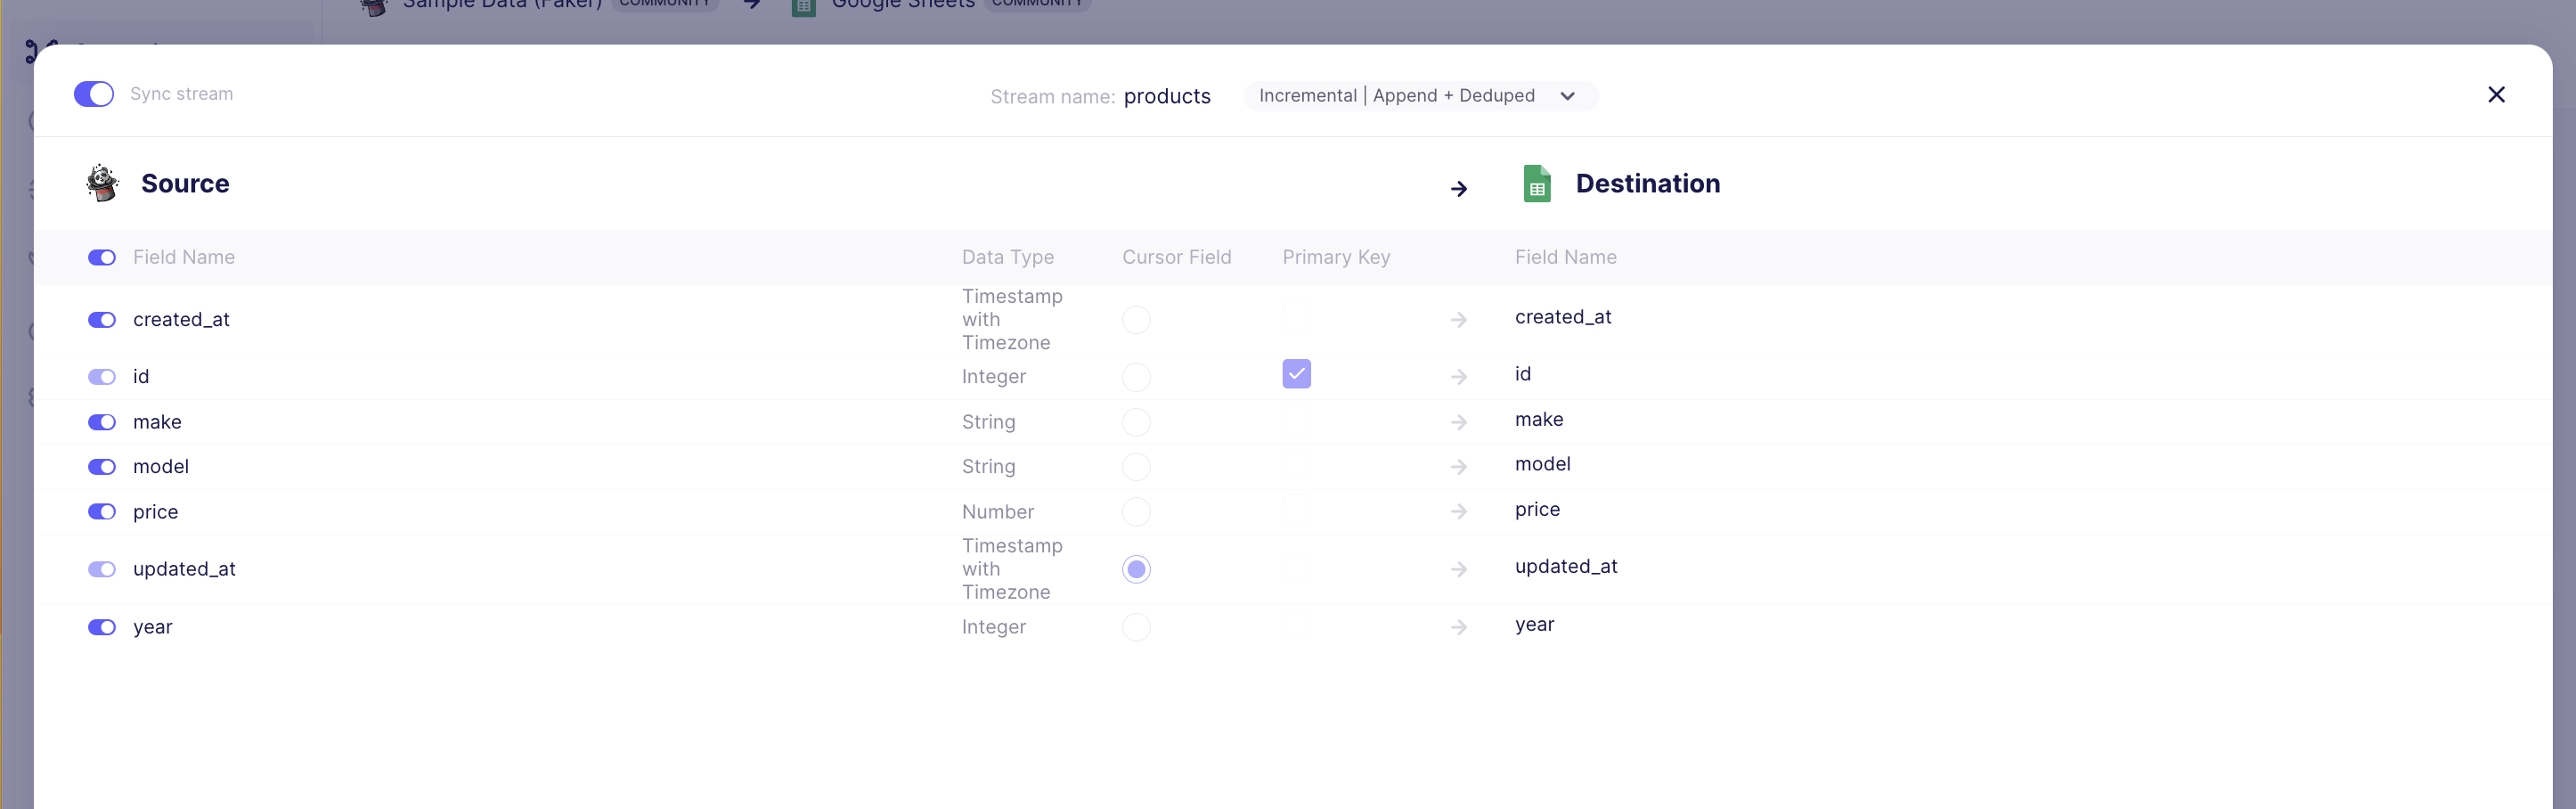This screenshot has width=2576, height=809.
Task: Click the products stream name
Action: click(1166, 96)
